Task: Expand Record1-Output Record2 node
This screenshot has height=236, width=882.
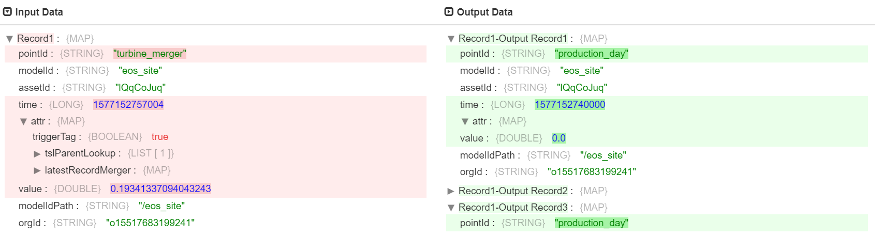Action: point(451,191)
